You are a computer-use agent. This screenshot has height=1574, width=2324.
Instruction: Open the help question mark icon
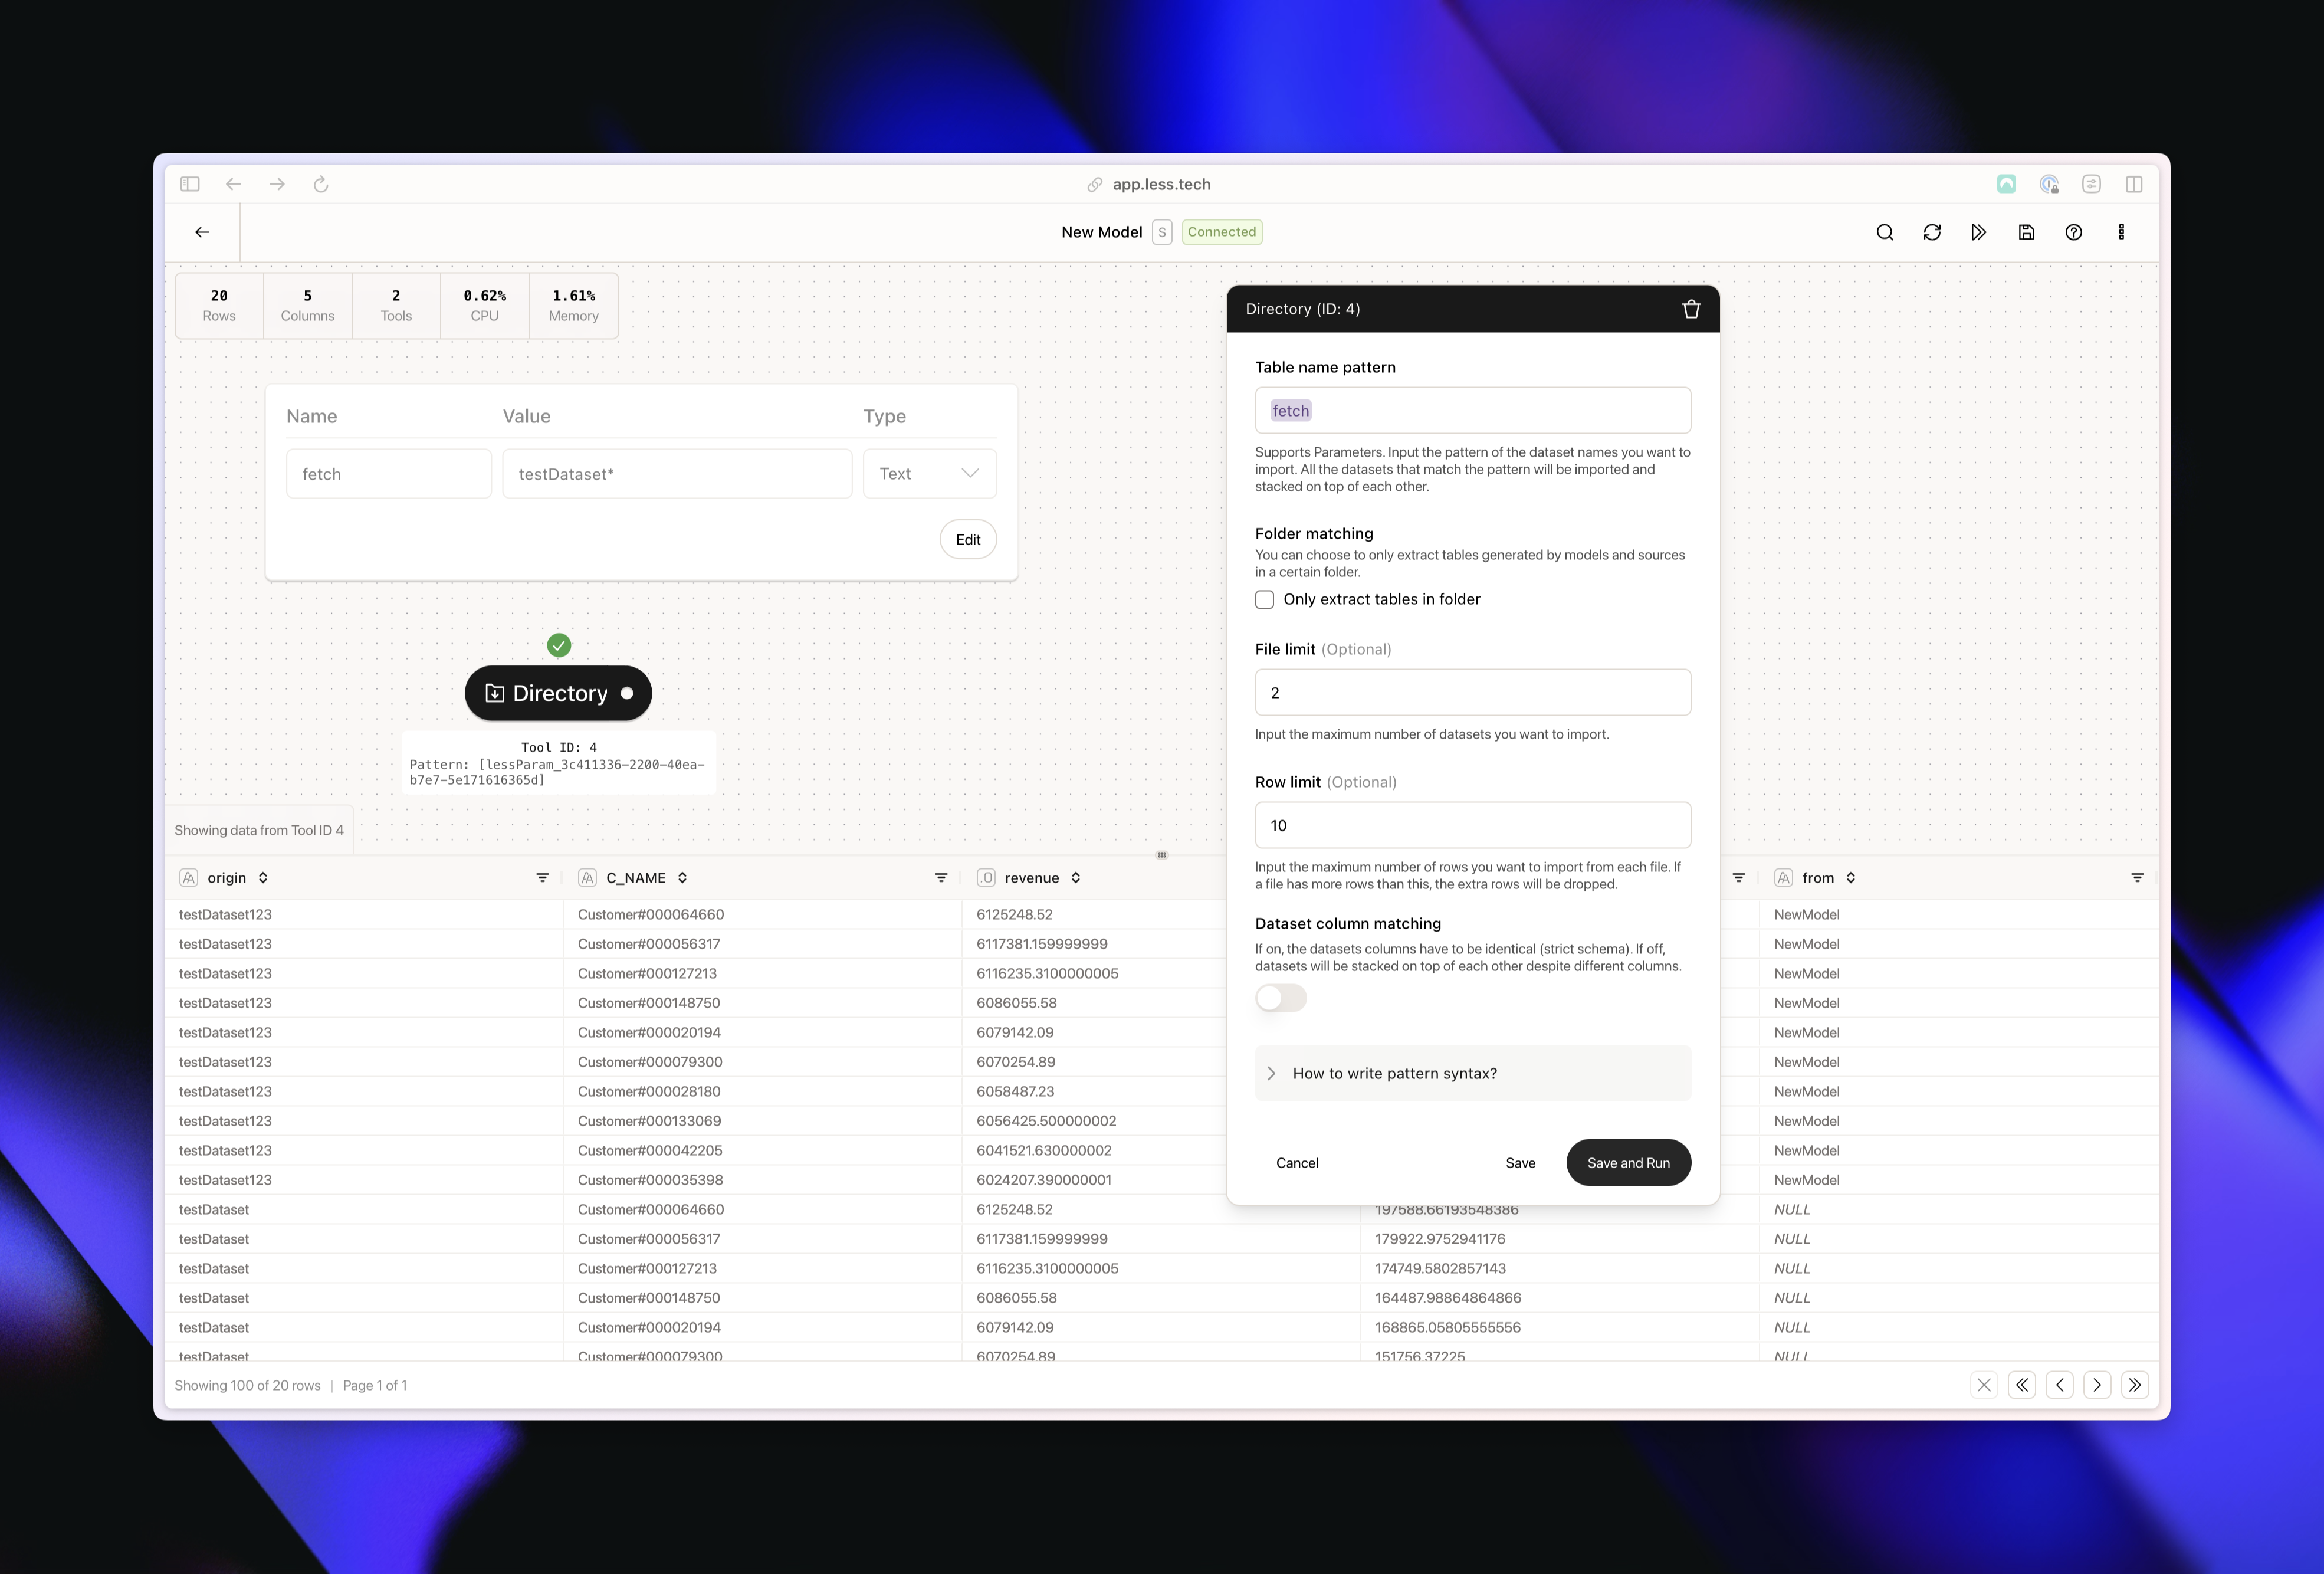tap(2073, 232)
